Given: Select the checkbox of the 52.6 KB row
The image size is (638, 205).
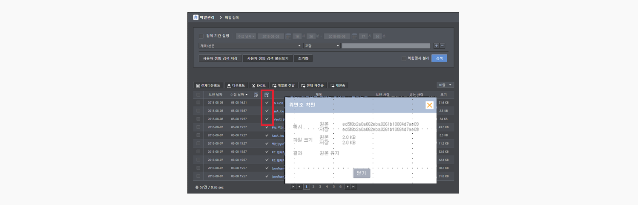Looking at the screenshot, I should point(198,152).
